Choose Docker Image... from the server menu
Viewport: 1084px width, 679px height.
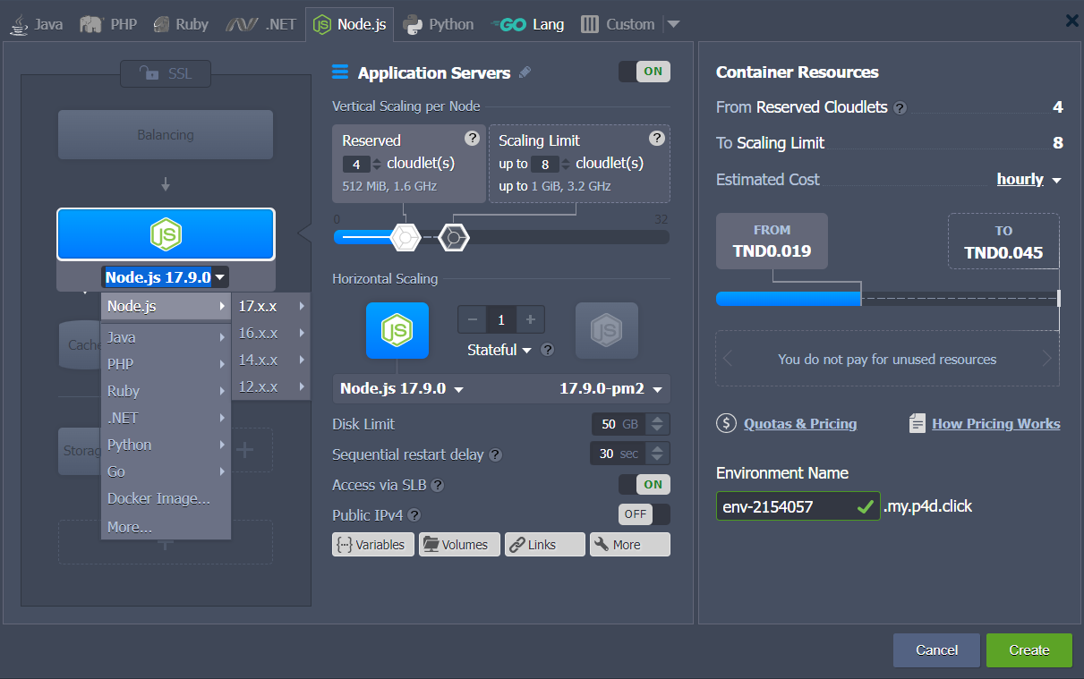(x=158, y=498)
